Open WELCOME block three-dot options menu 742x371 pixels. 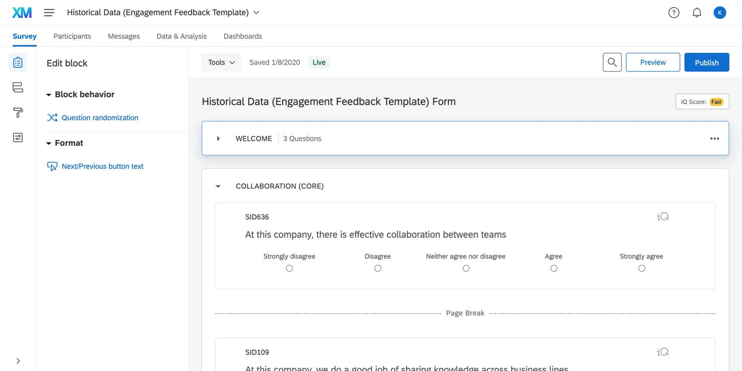click(x=715, y=138)
